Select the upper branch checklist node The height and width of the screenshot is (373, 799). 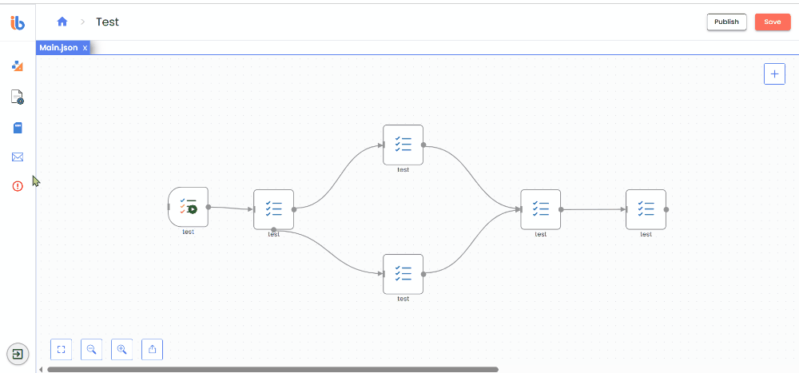(x=403, y=145)
